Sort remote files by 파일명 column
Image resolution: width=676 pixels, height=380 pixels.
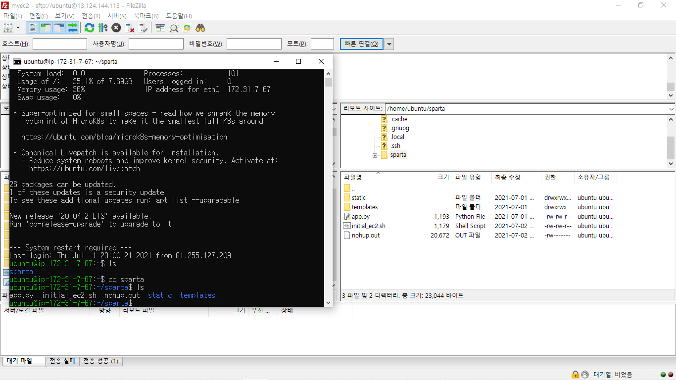[x=378, y=178]
